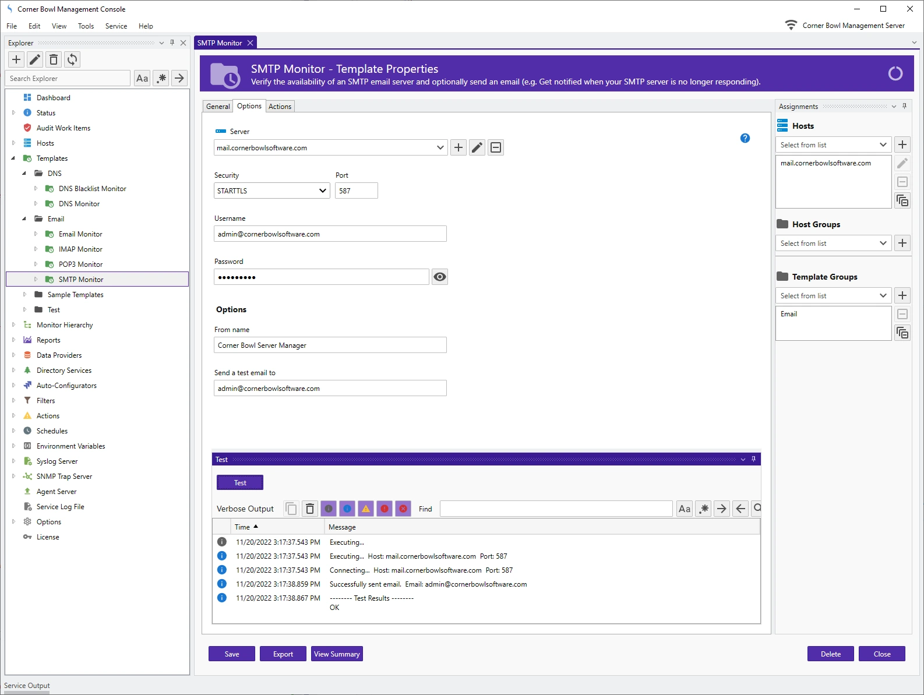The image size is (924, 695).
Task: Open the Tools menu
Action: click(86, 26)
